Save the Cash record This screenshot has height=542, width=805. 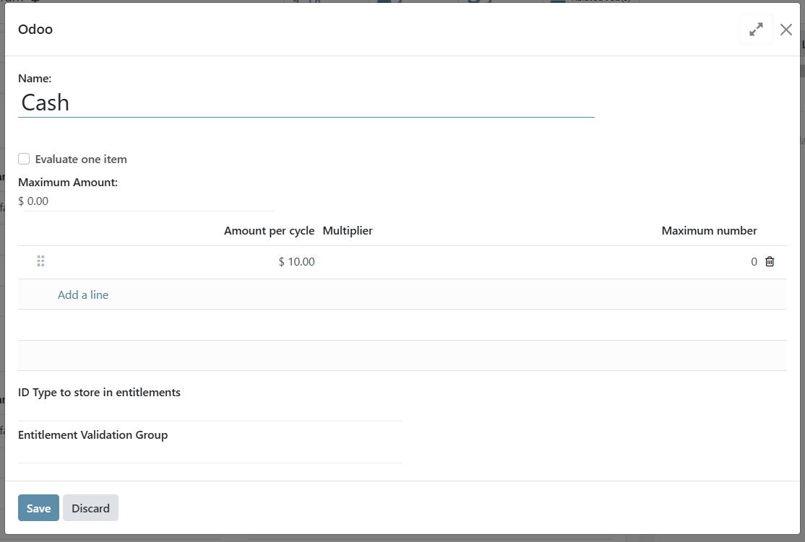(x=38, y=507)
